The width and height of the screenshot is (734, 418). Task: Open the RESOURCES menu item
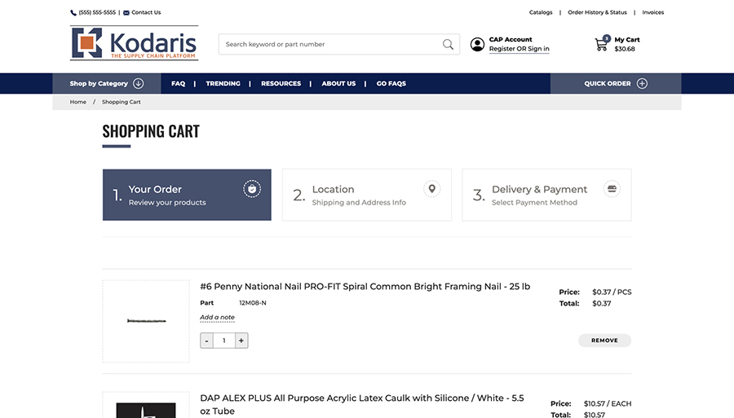click(x=281, y=84)
